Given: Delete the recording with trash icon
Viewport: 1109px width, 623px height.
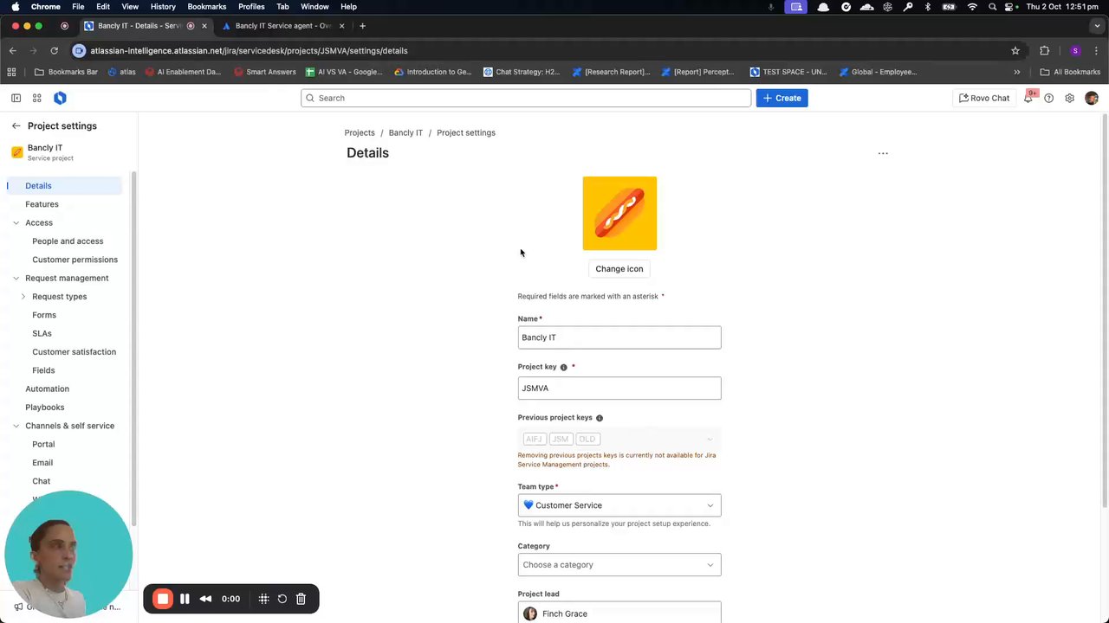Looking at the screenshot, I should click(x=301, y=599).
